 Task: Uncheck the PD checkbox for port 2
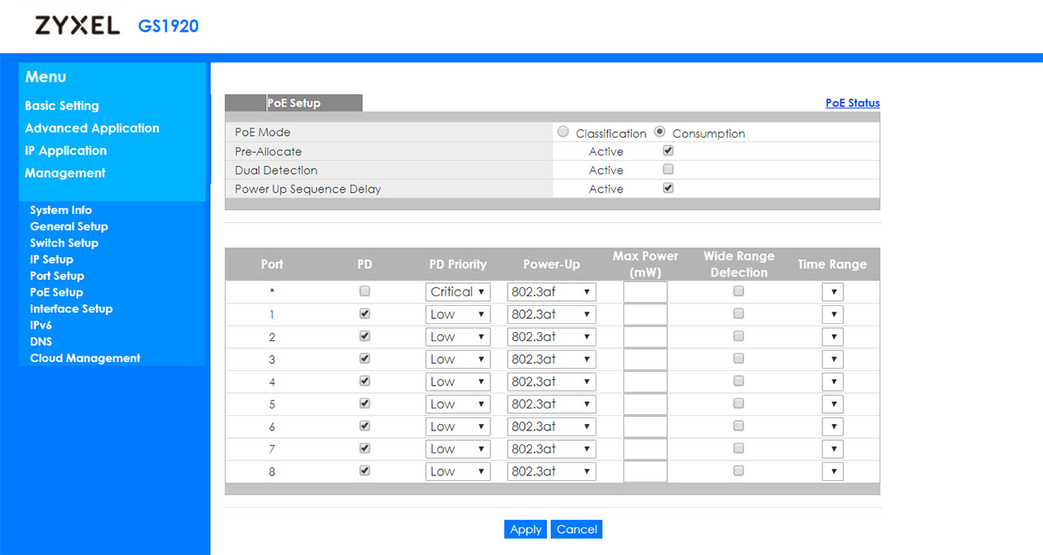click(x=364, y=335)
